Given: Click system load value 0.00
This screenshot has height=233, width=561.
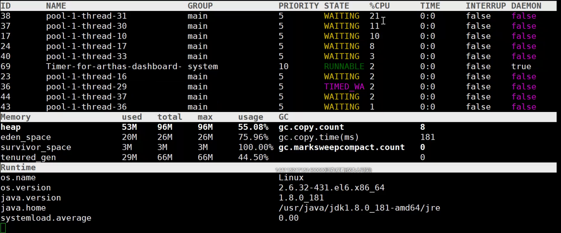Looking at the screenshot, I should click(289, 218).
